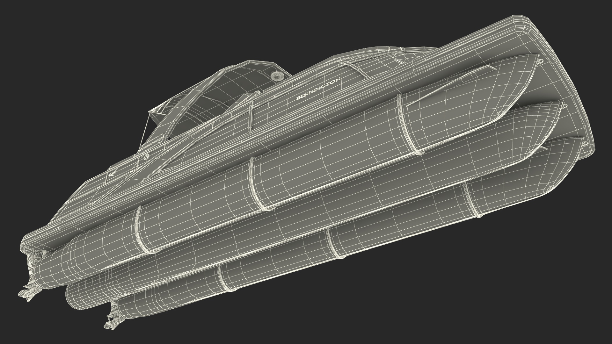The height and width of the screenshot is (344, 612).
Task: Click the Q logo badge near the stern
Action: [112, 174]
